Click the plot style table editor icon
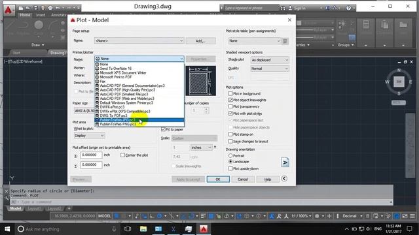This screenshot has height=235, width=419. click(285, 41)
